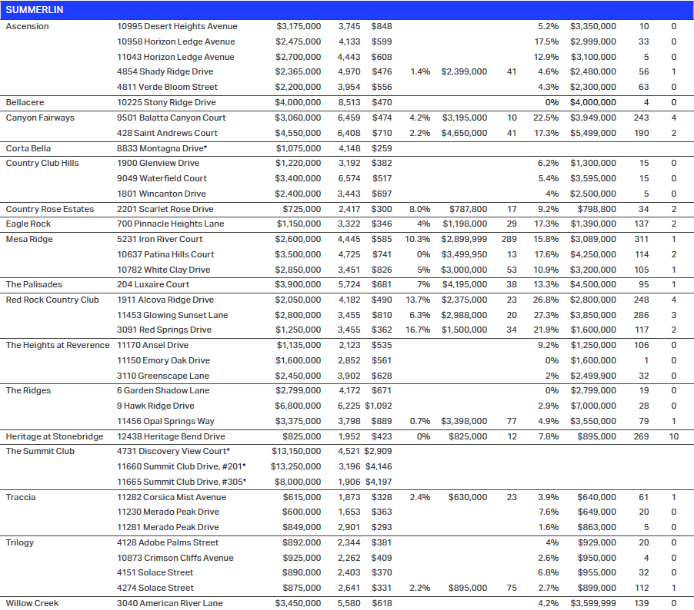Click 10225 Stony Ridge Drive address
The height and width of the screenshot is (610, 694).
166,102
